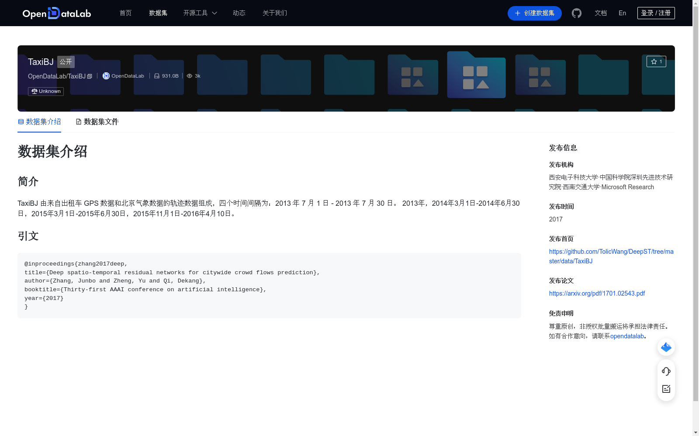Click the disk icon showing 931.0B size
This screenshot has height=436, width=699.
(156, 75)
